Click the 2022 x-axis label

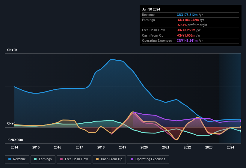coord(187,147)
